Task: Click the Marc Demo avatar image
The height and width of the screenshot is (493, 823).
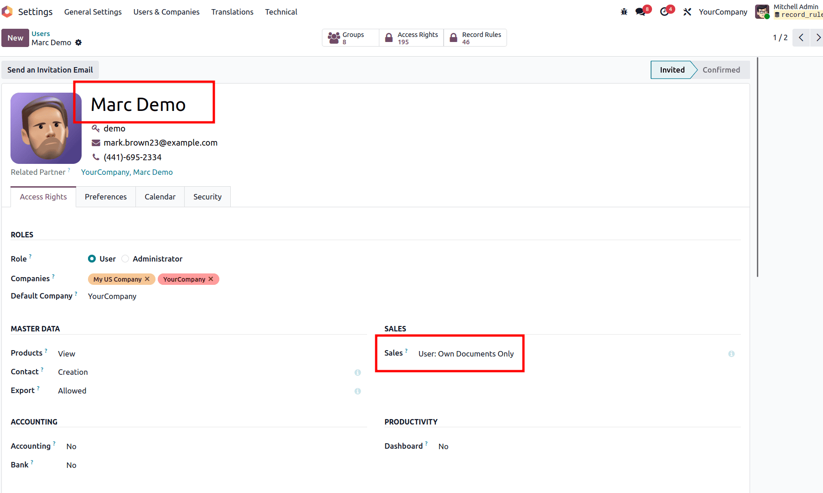Action: [46, 128]
